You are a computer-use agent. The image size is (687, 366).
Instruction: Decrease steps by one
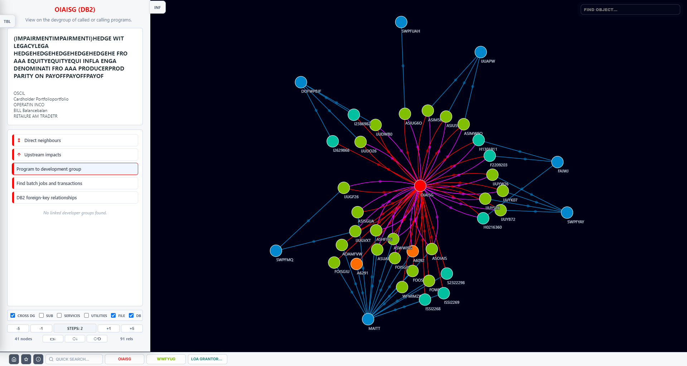click(41, 328)
